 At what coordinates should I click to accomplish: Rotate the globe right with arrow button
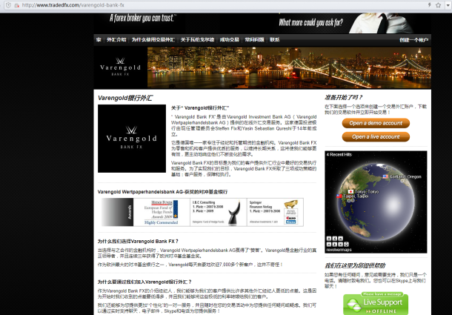335,245
